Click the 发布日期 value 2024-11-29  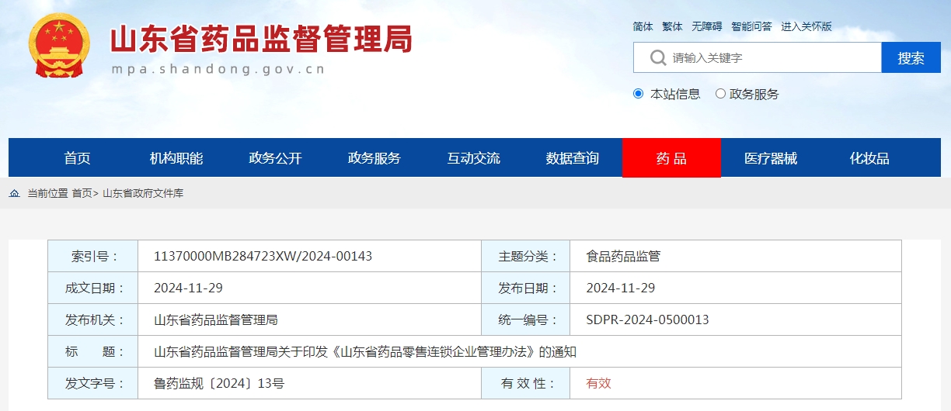click(621, 288)
